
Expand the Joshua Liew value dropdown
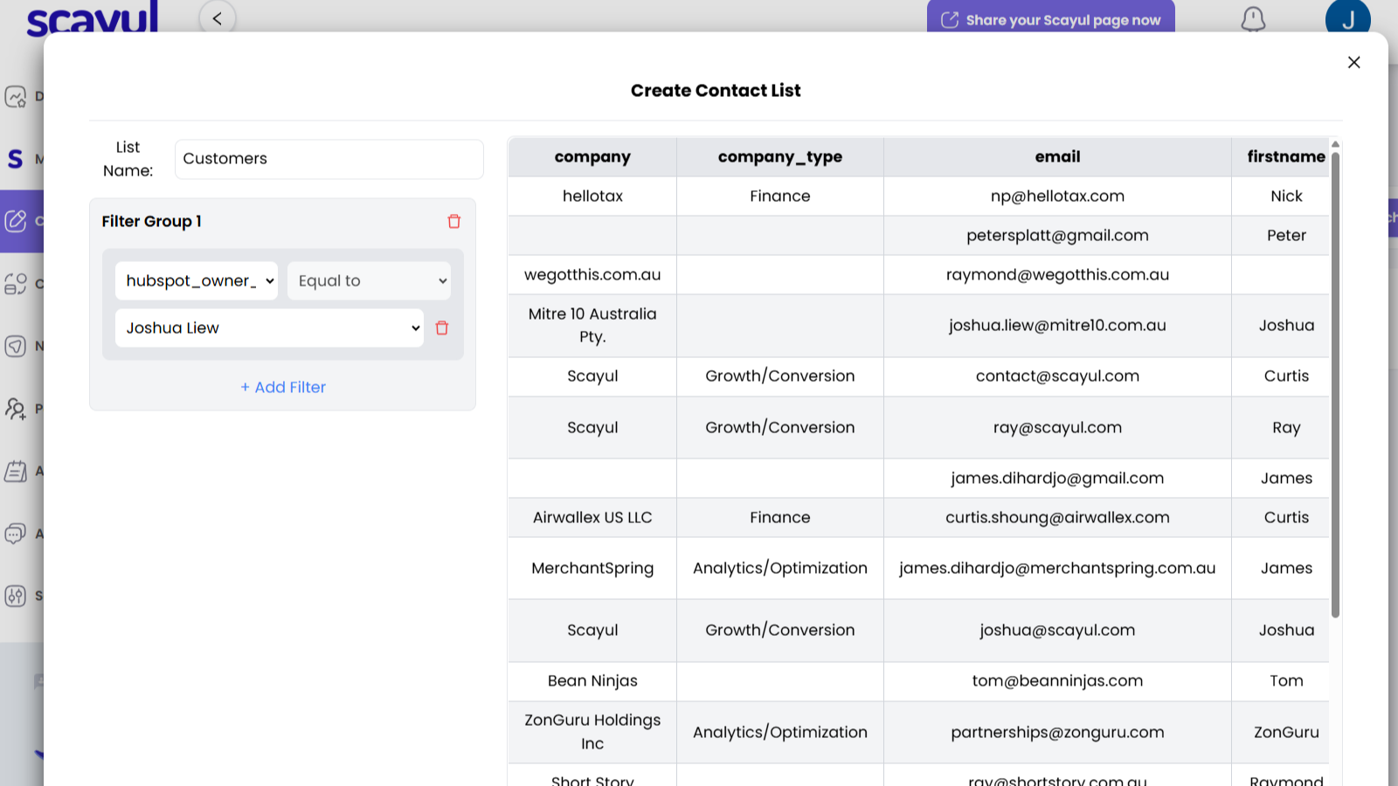(x=269, y=328)
